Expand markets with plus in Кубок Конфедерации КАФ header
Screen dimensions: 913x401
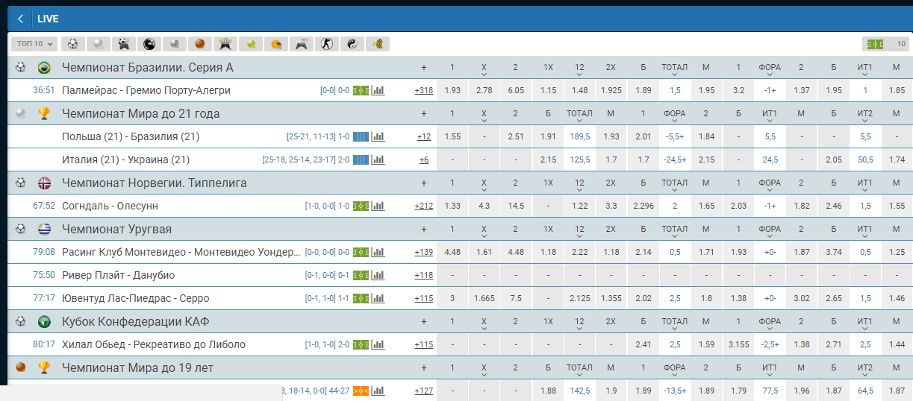pos(424,321)
